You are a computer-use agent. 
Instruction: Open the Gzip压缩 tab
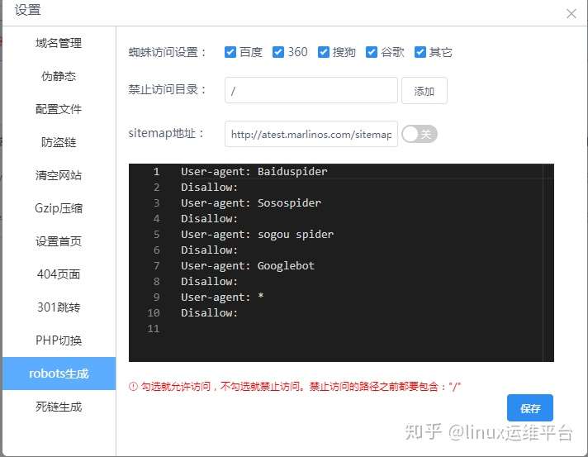59,208
